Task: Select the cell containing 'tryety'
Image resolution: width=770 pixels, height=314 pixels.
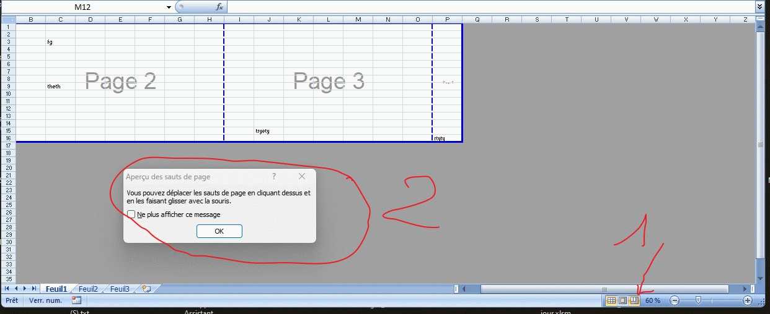Action: tap(268, 131)
